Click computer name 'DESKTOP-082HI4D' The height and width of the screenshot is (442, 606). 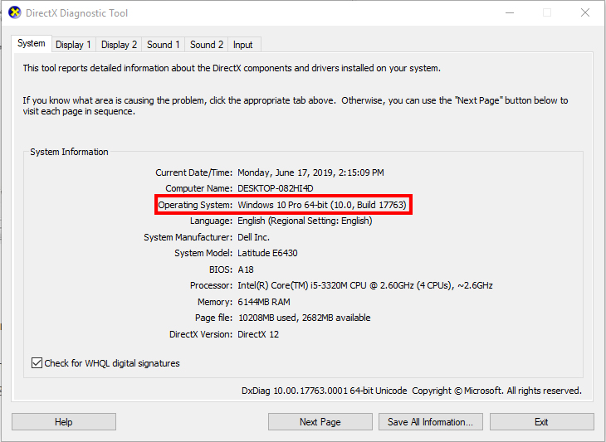[275, 188]
